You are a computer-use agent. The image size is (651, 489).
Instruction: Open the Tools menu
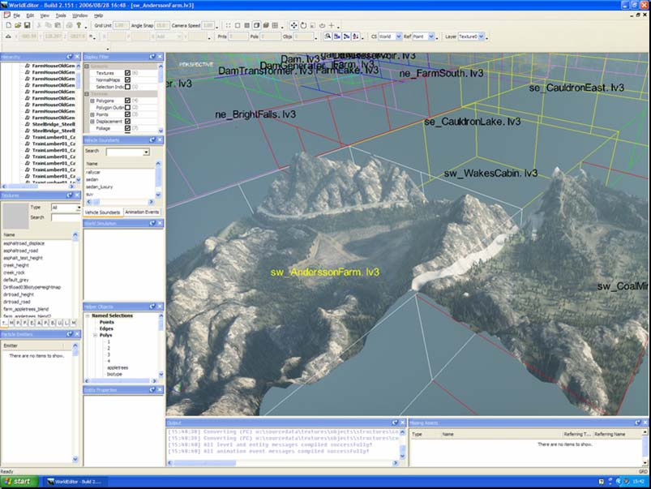point(61,15)
